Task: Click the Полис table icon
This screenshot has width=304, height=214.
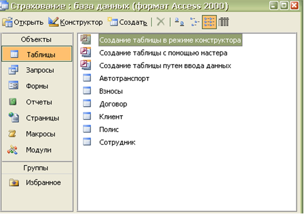Action: pyautogui.click(x=87, y=129)
